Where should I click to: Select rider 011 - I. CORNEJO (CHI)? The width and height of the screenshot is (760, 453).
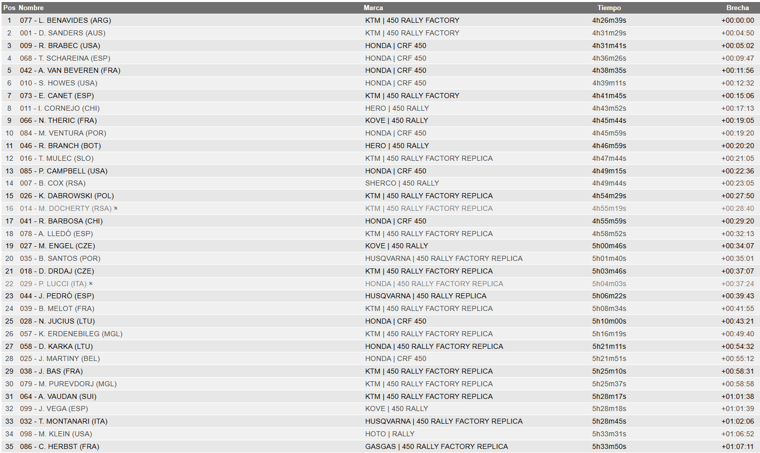(x=60, y=108)
